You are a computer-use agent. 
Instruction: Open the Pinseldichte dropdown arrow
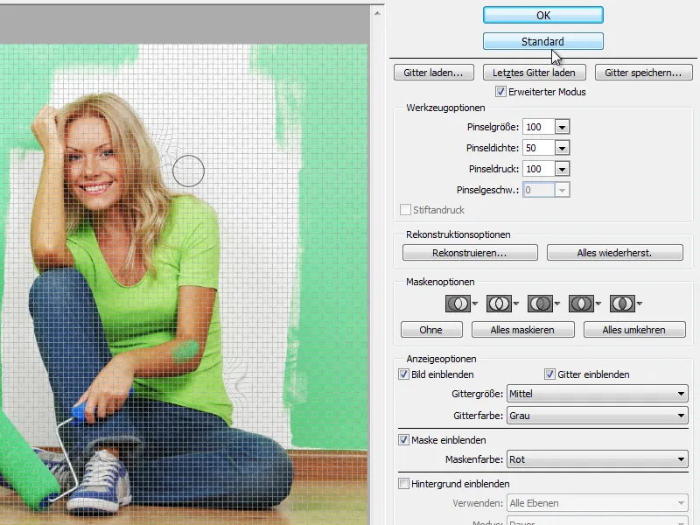[562, 148]
